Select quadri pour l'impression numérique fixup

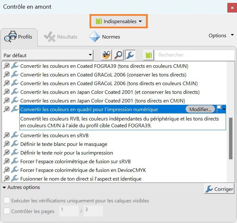click(89, 110)
